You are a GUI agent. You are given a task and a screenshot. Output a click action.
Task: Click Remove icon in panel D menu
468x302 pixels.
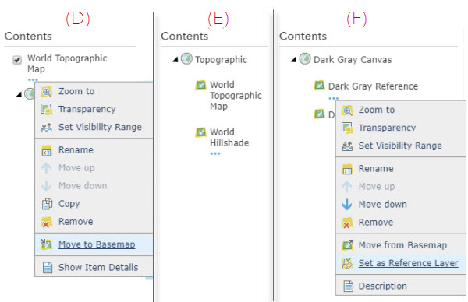coord(47,222)
